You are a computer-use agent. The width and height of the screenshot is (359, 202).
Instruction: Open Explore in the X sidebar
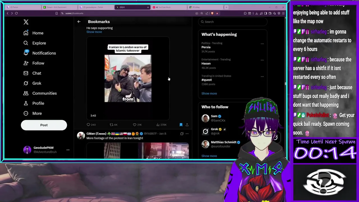tap(34, 43)
